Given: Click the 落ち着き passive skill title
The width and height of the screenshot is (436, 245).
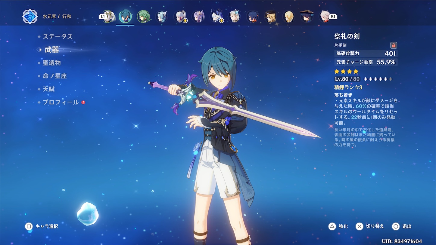Looking at the screenshot, I should [x=343, y=95].
